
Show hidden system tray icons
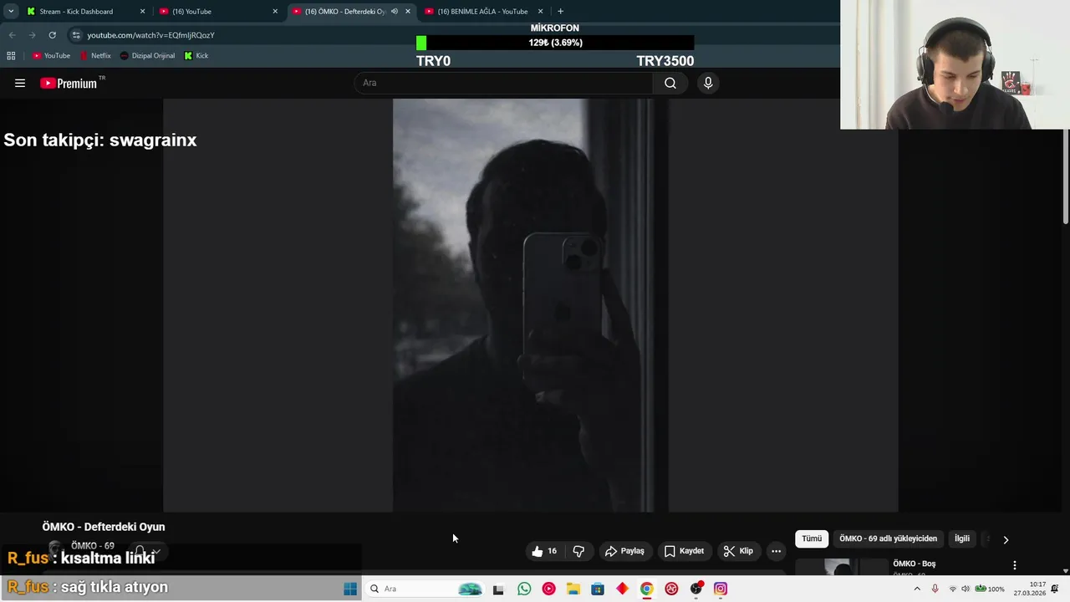tap(917, 589)
